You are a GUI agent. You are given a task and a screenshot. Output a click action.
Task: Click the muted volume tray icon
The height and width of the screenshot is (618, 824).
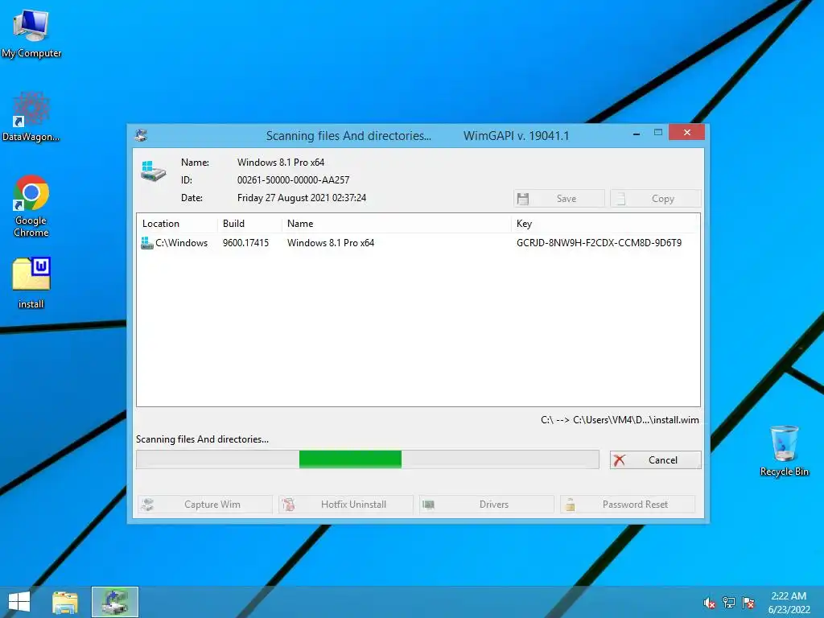click(709, 603)
